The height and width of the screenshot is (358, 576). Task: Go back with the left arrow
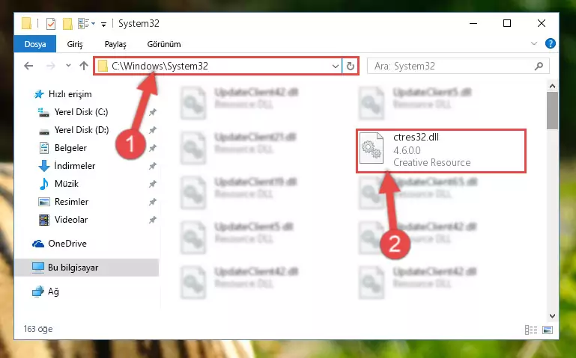28,66
